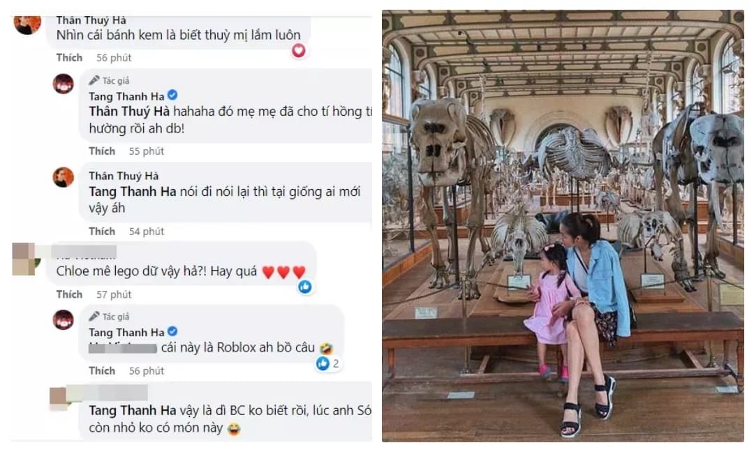Click Thân Thuý Hà's avatar beside her reply
Viewport: 754px width, 452px height.
pos(64,177)
